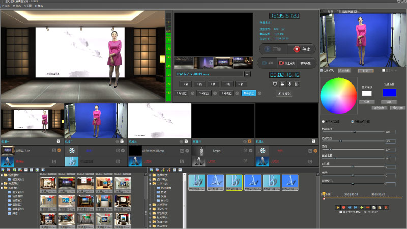
Task: Select the right radio button below color wheel
Action: coord(353,121)
